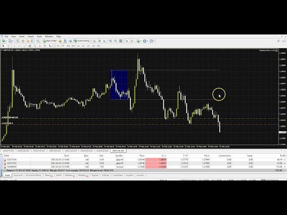Open the Account History terminal tab
This screenshot has height=215, width=287.
pyautogui.click(x=34, y=175)
